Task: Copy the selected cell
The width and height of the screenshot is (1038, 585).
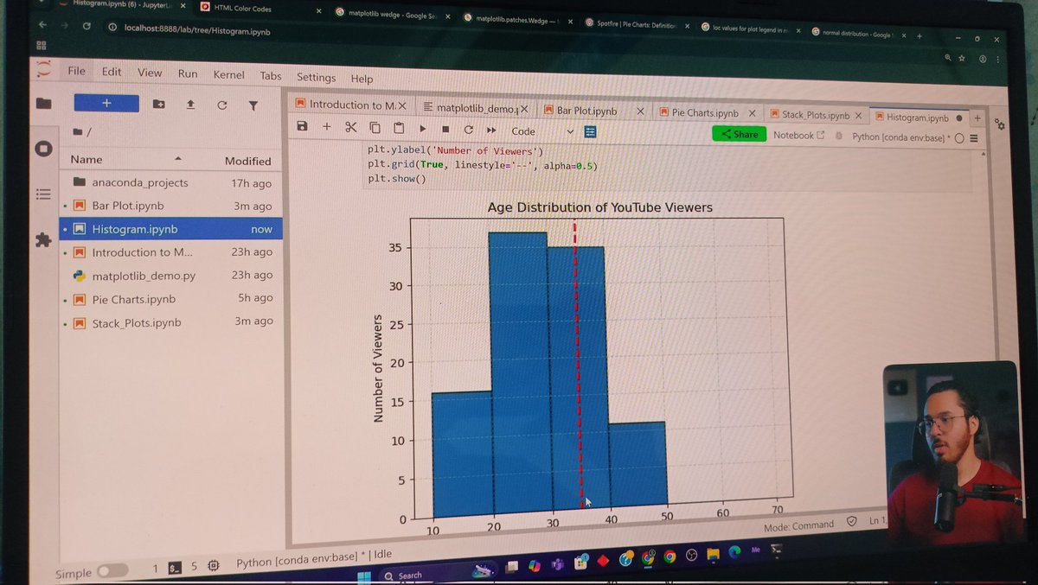Action: [375, 128]
